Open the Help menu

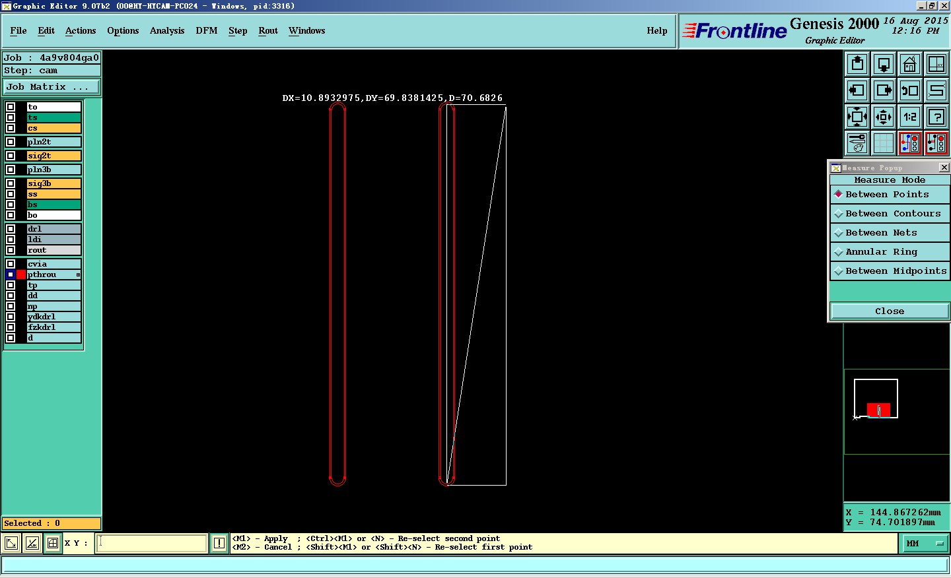click(657, 31)
